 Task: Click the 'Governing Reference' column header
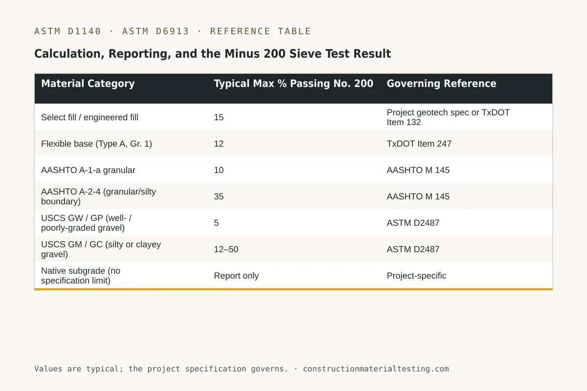(x=441, y=84)
